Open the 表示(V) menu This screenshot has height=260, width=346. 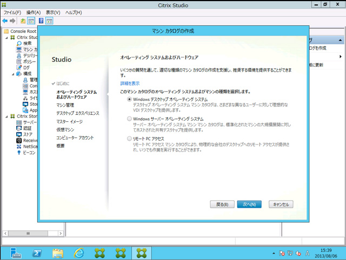53,12
